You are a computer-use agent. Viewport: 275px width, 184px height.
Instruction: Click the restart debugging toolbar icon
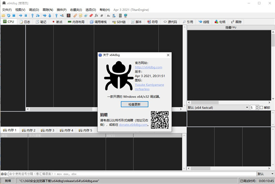coord(9,15)
